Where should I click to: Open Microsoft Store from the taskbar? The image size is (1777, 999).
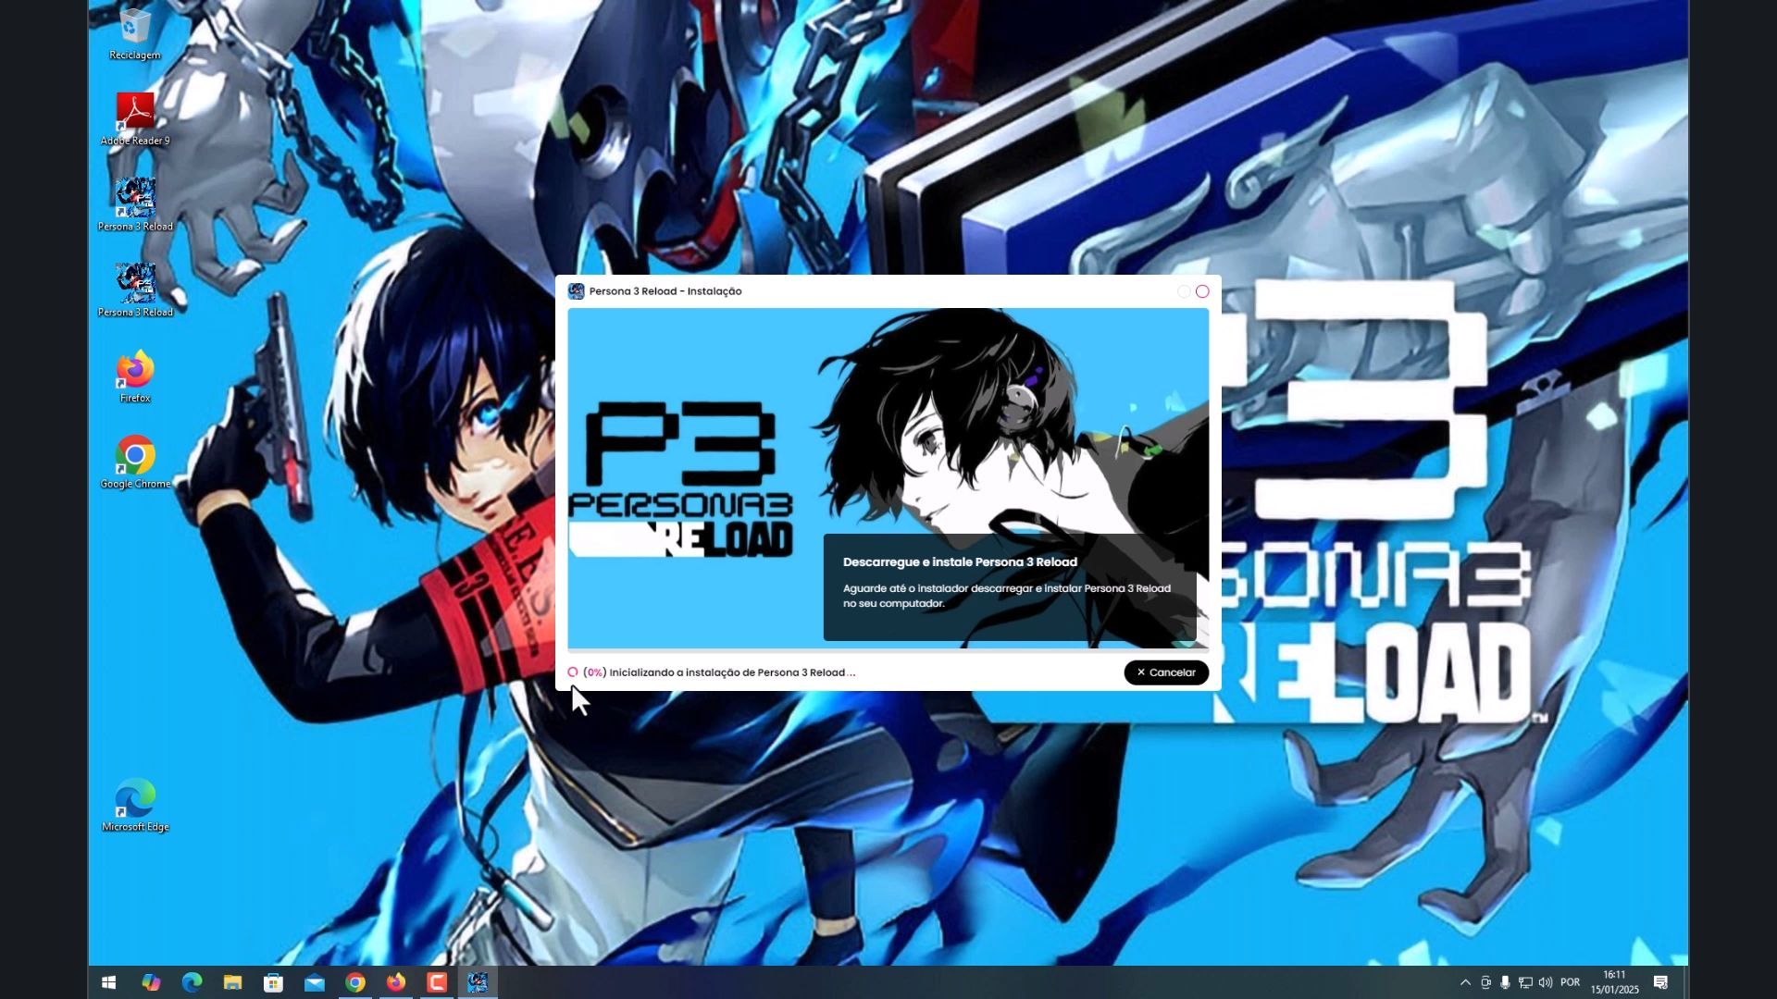(x=273, y=982)
